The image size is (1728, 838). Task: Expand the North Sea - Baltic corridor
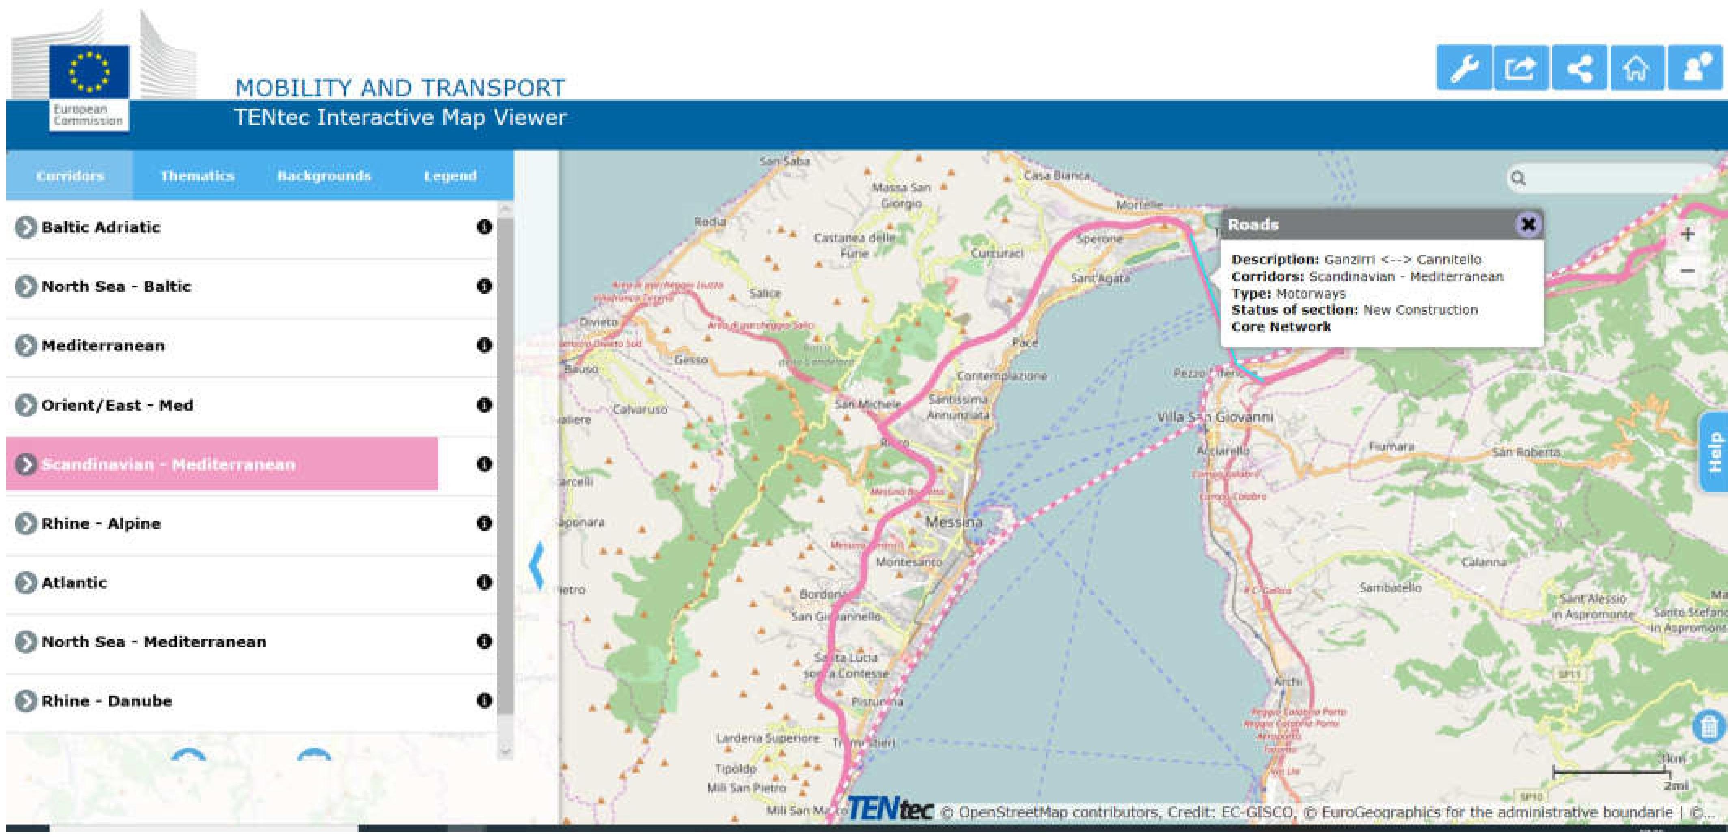click(26, 287)
